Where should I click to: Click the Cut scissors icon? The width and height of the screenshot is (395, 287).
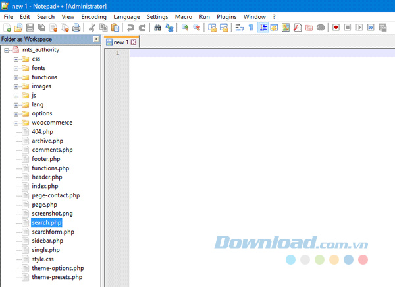pyautogui.click(x=92, y=28)
